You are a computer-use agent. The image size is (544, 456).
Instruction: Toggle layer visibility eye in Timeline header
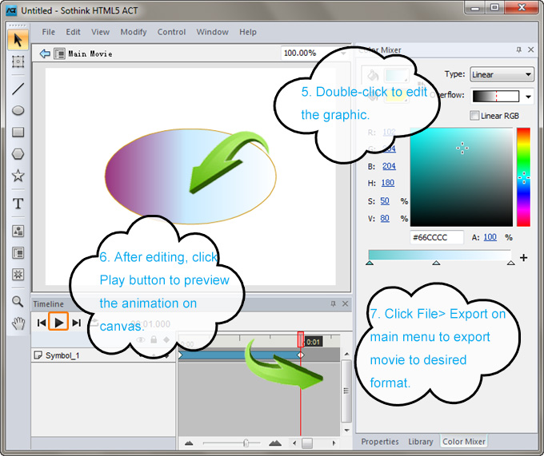pyautogui.click(x=141, y=340)
